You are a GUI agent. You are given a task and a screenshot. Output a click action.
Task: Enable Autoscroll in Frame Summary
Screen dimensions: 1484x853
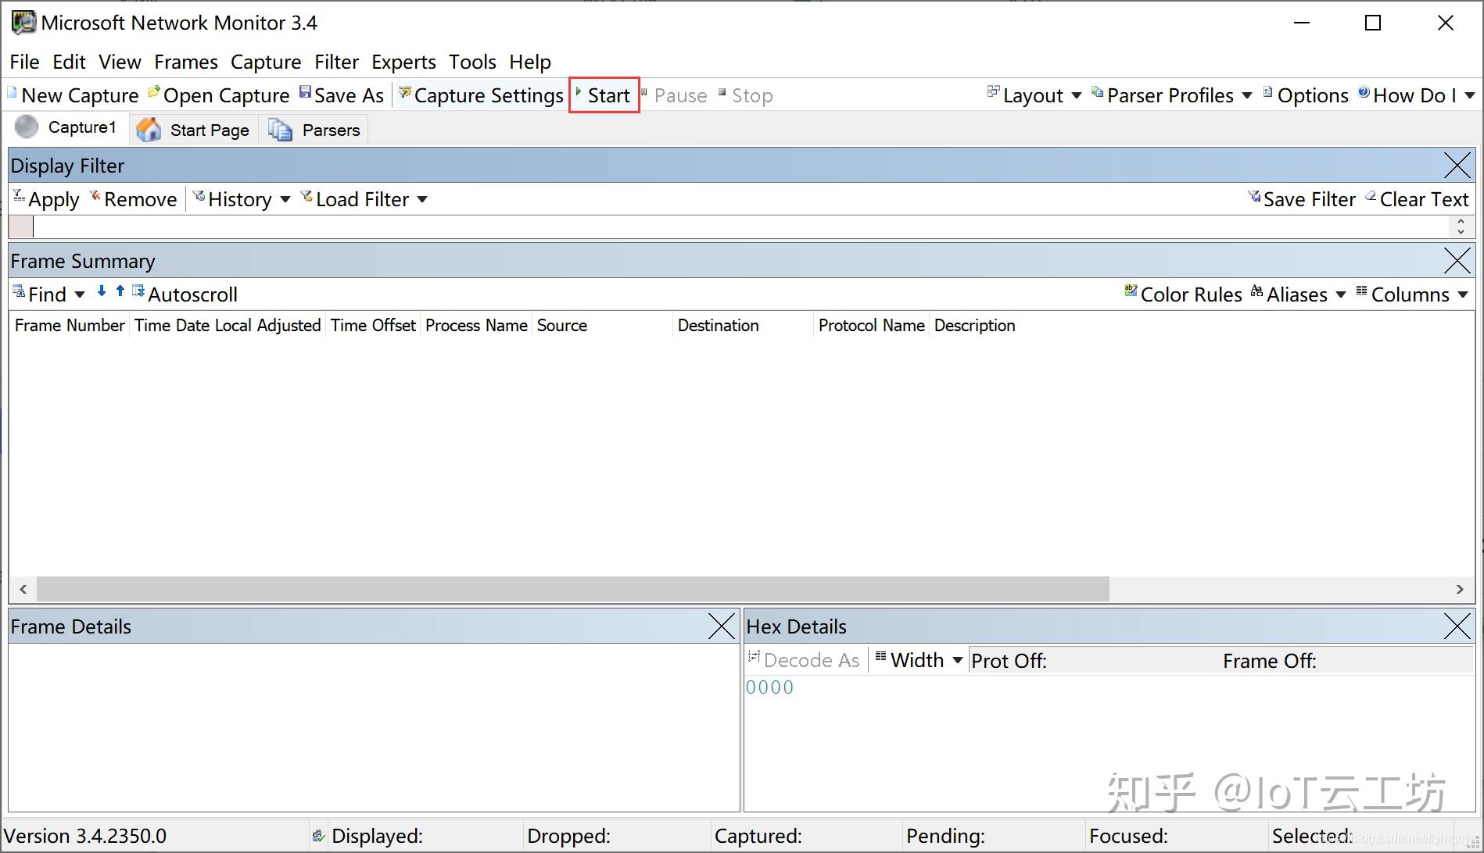pos(185,294)
